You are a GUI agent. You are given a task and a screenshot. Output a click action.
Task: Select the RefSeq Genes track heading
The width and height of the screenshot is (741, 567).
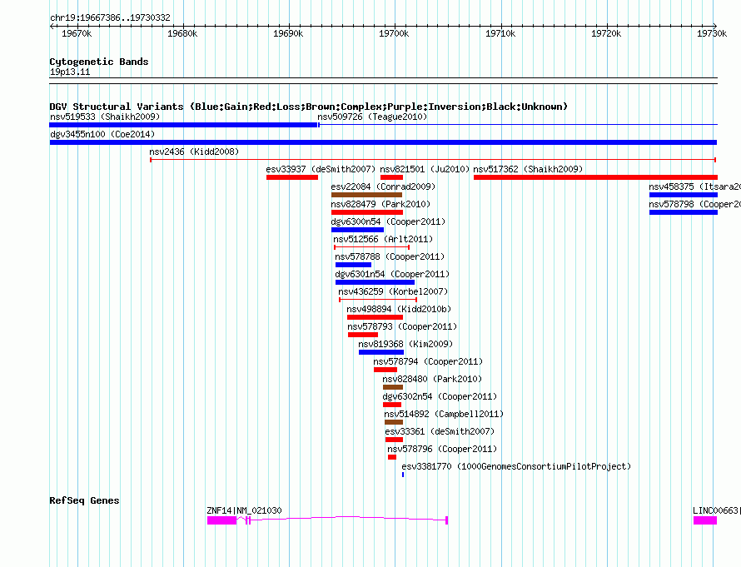(84, 500)
